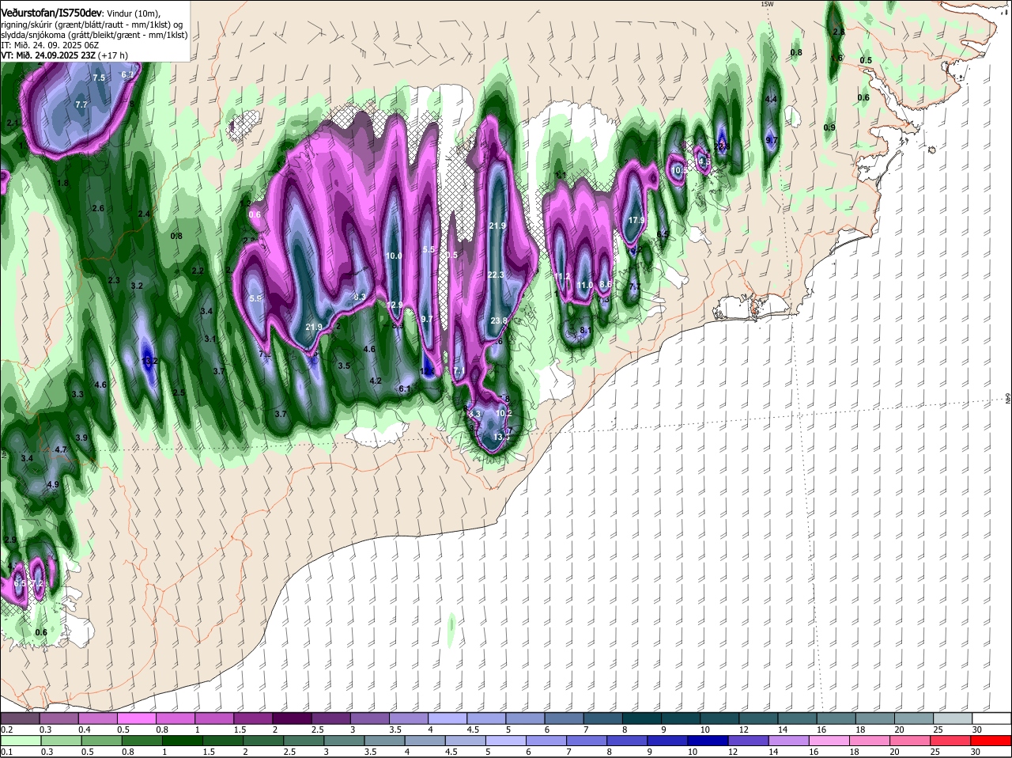Click the dark green rain swatch between 1 and 1.5
This screenshot has height=758, width=1012.
pyautogui.click(x=183, y=741)
